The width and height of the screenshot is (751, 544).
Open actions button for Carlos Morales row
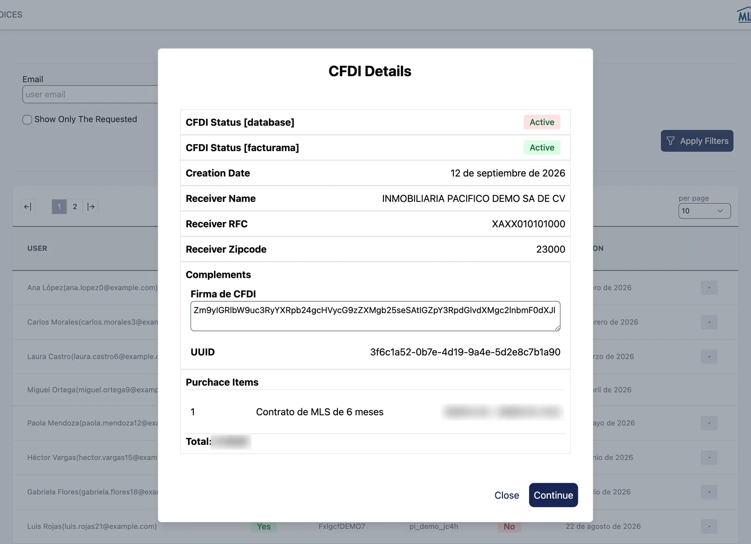coord(709,322)
